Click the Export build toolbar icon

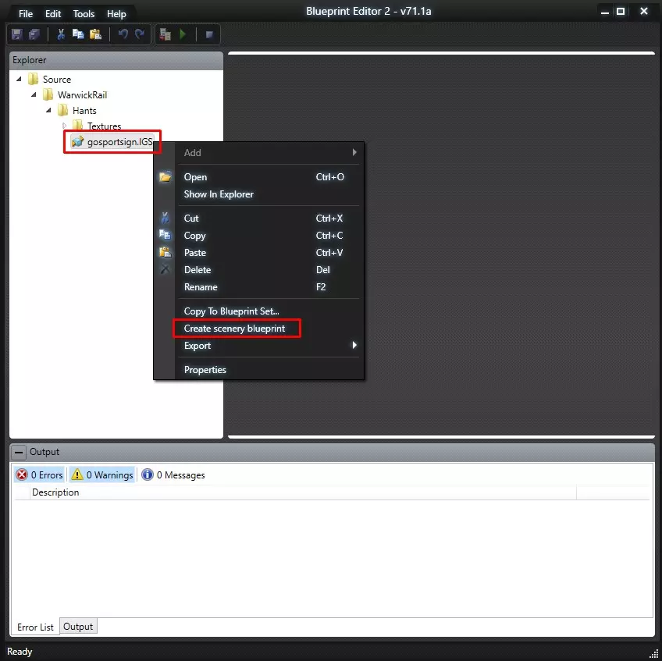tap(165, 34)
